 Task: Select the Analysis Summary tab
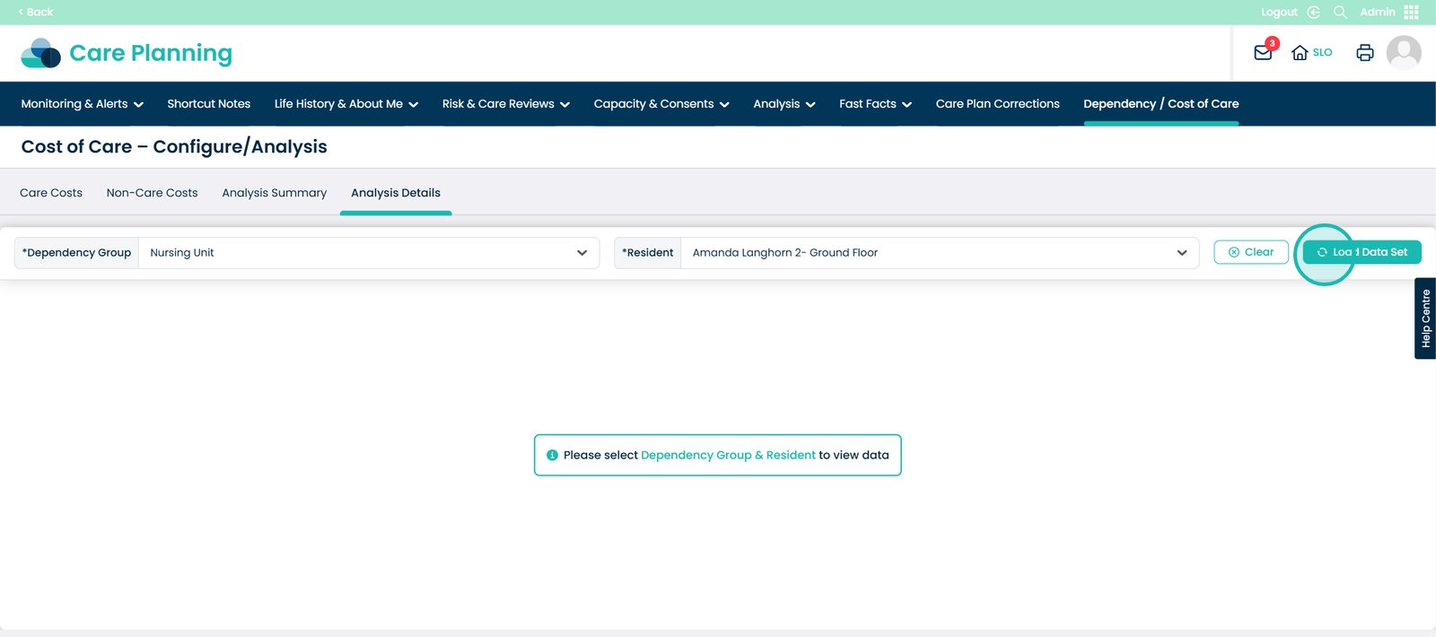274,193
